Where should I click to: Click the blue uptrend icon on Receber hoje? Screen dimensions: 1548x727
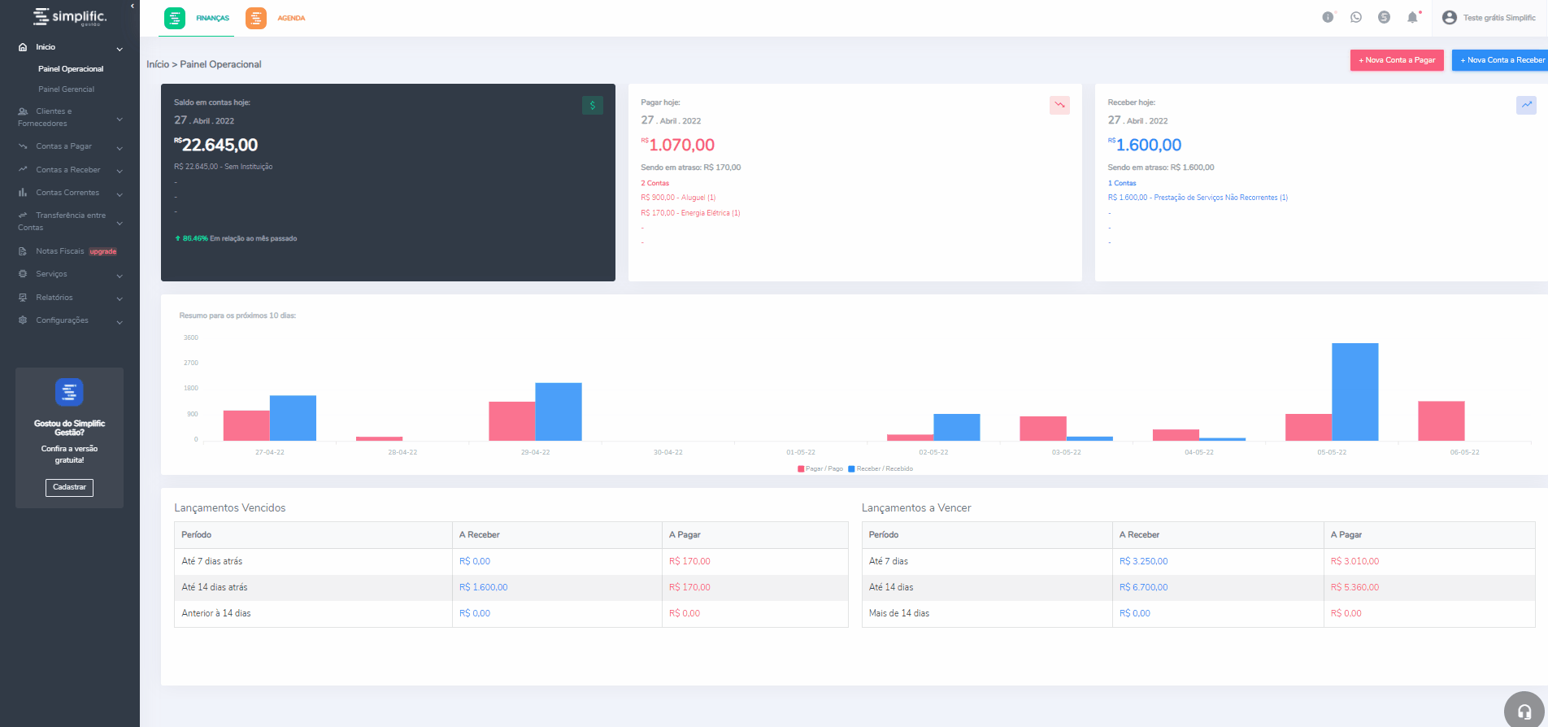click(1526, 105)
